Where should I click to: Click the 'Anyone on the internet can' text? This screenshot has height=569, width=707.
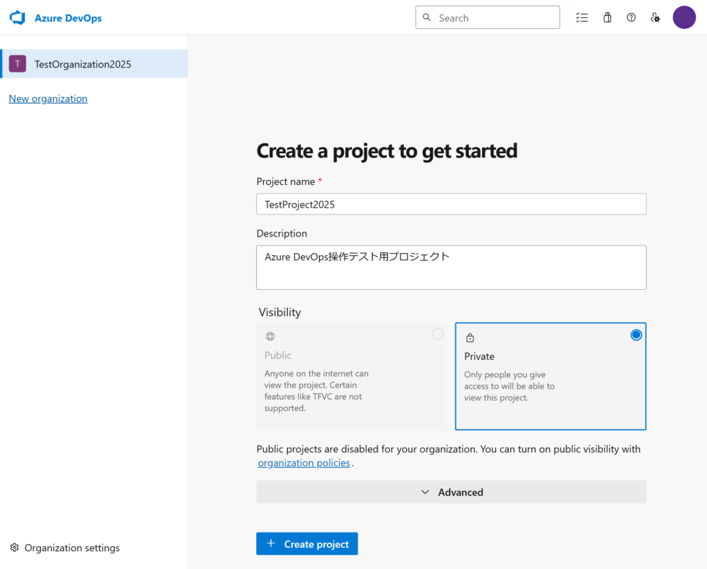(316, 390)
